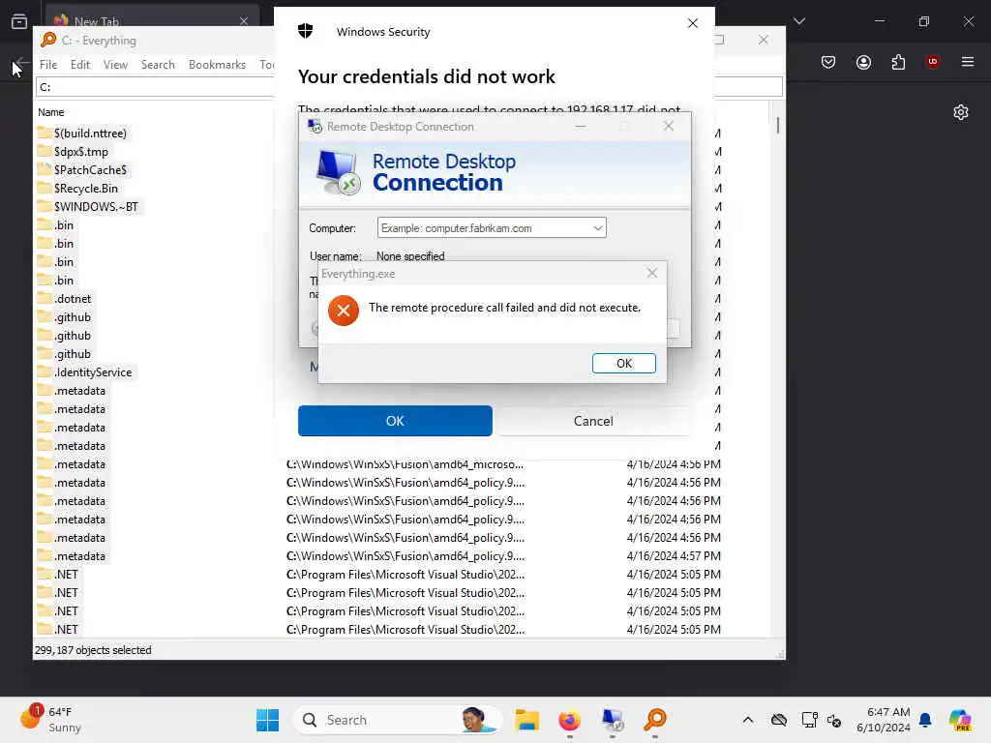
Task: Click the red error icon in Everything.exe dialog
Action: pyautogui.click(x=344, y=311)
